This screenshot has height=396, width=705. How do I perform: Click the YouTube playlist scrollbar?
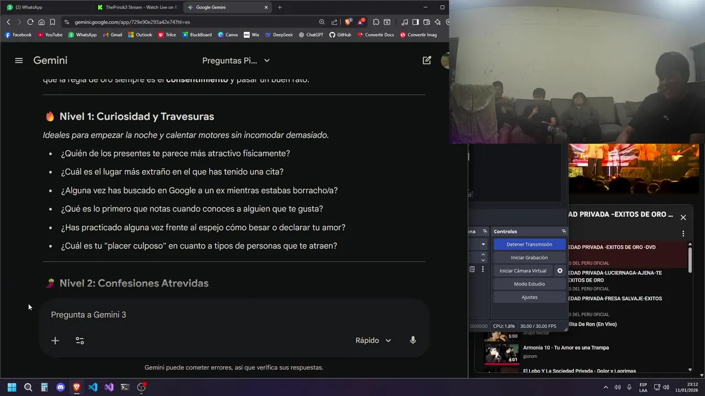(x=690, y=260)
